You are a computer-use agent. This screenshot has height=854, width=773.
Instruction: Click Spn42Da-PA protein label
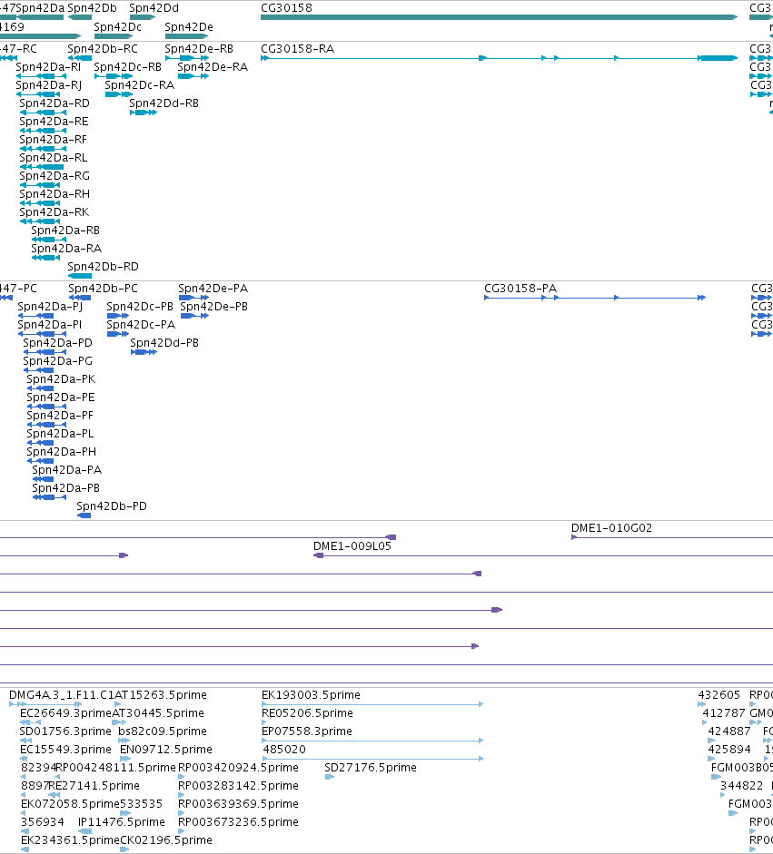(67, 470)
